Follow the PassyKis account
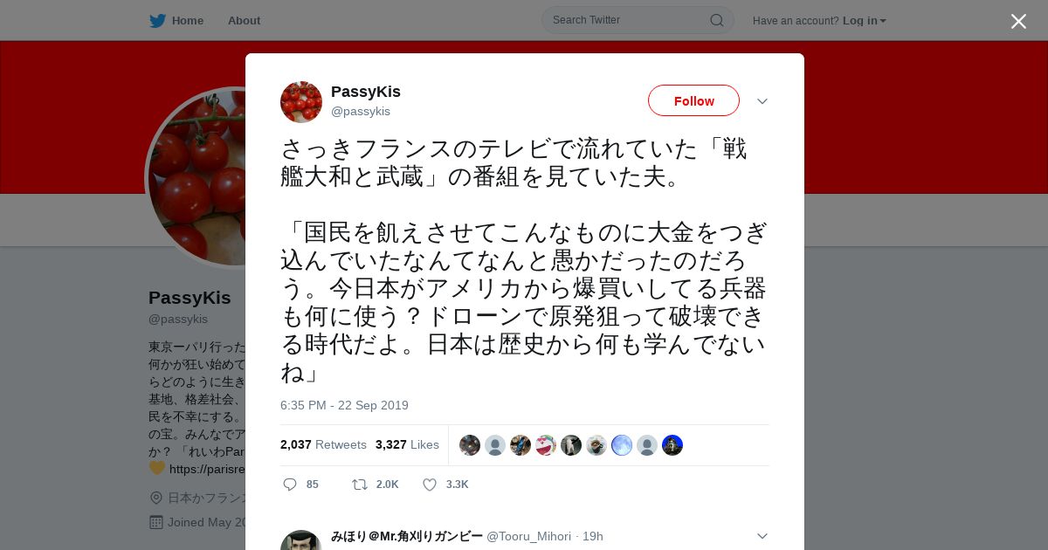Screen dimensions: 1048x550 coord(693,100)
